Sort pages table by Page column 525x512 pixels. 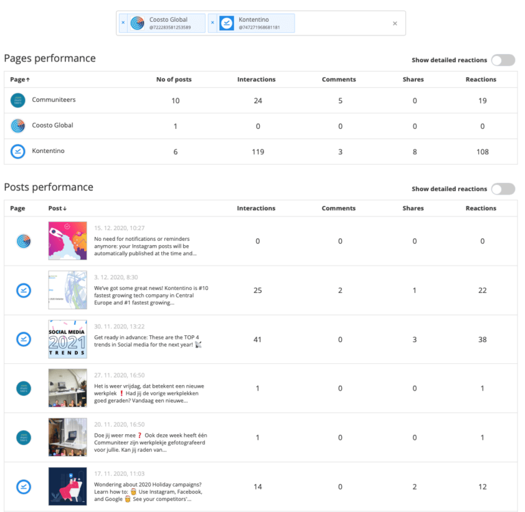pos(21,80)
